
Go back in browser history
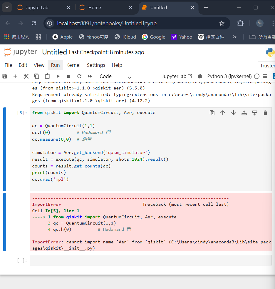(8, 23)
